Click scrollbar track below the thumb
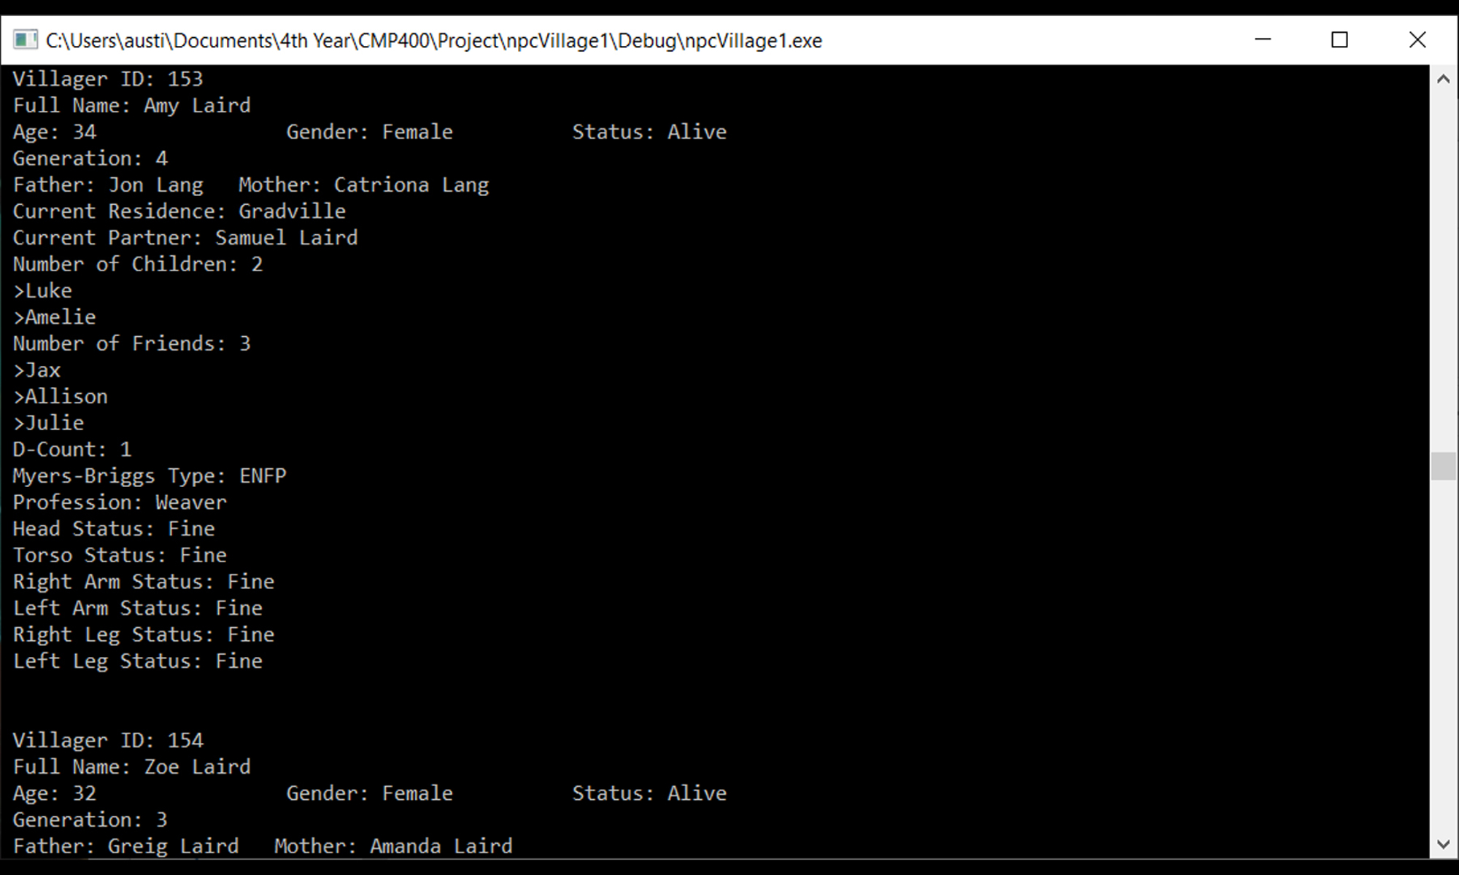Viewport: 1459px width, 875px height. tap(1443, 656)
